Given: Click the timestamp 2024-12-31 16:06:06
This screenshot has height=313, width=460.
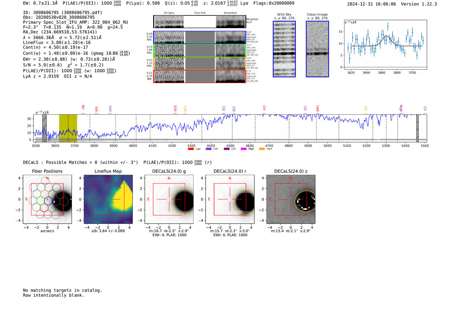Looking at the screenshot, I should 372,4.
